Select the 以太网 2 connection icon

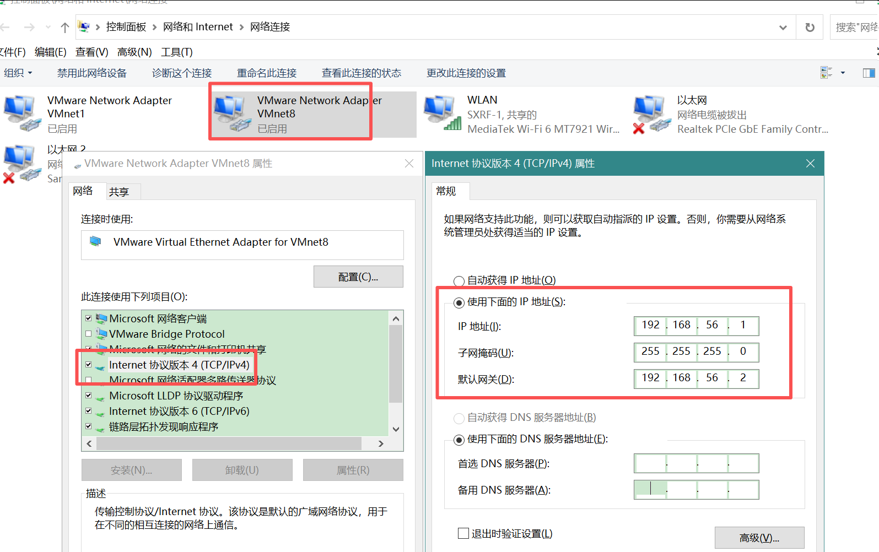point(22,164)
